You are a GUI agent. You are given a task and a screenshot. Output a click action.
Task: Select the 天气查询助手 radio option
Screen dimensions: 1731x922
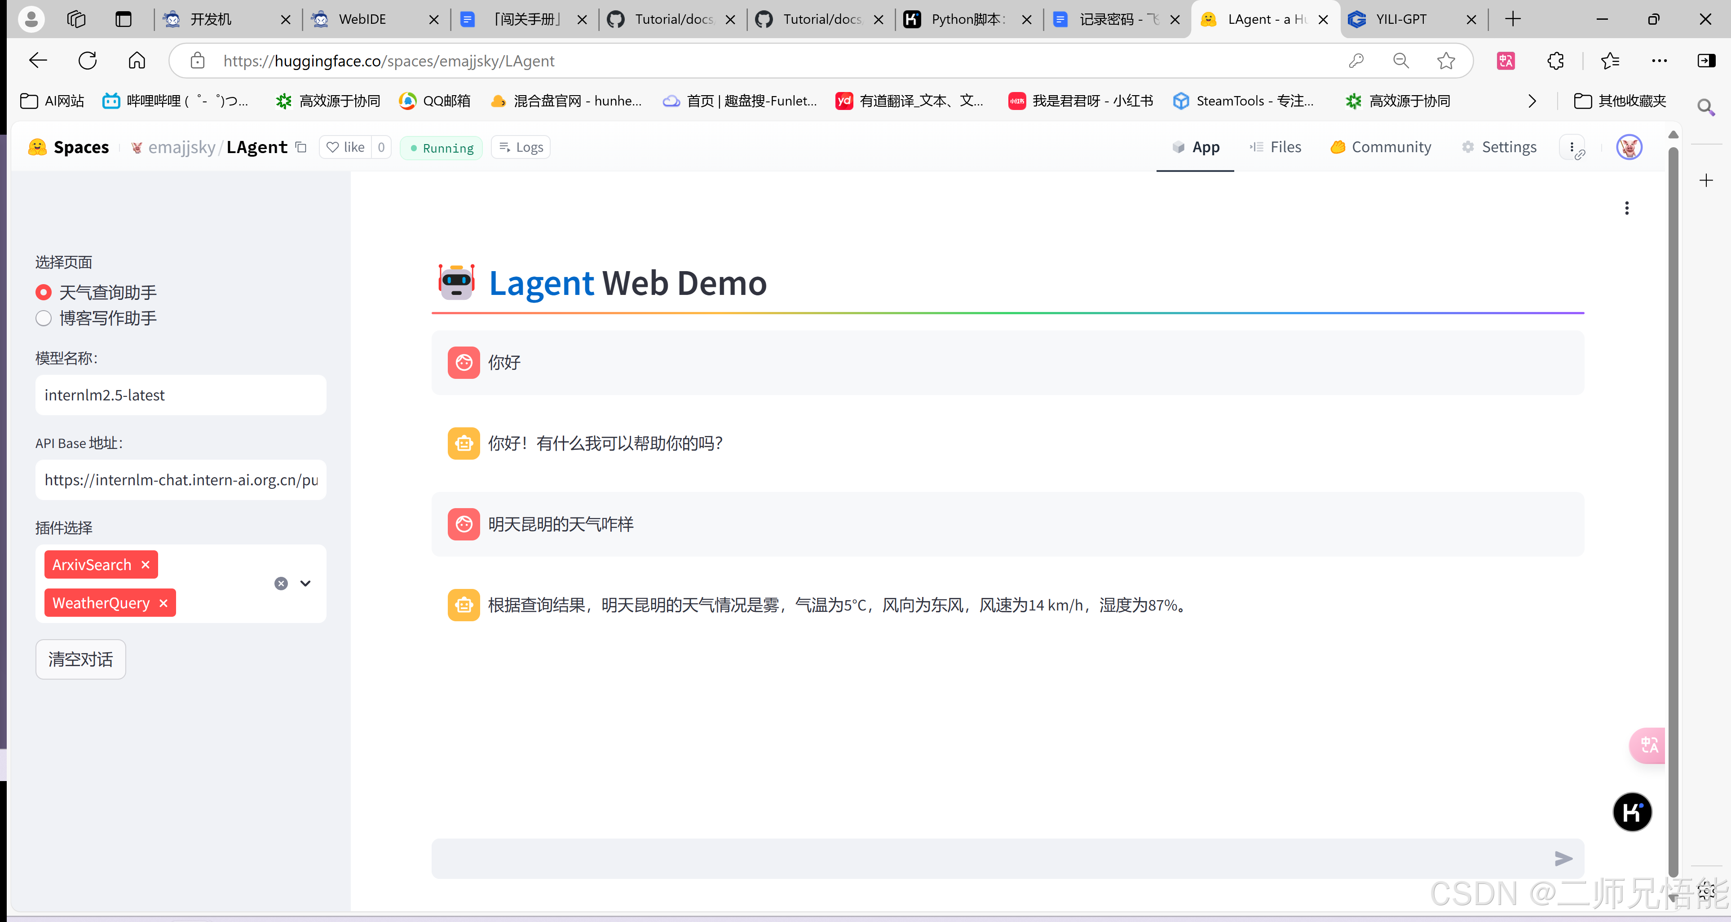(x=43, y=292)
